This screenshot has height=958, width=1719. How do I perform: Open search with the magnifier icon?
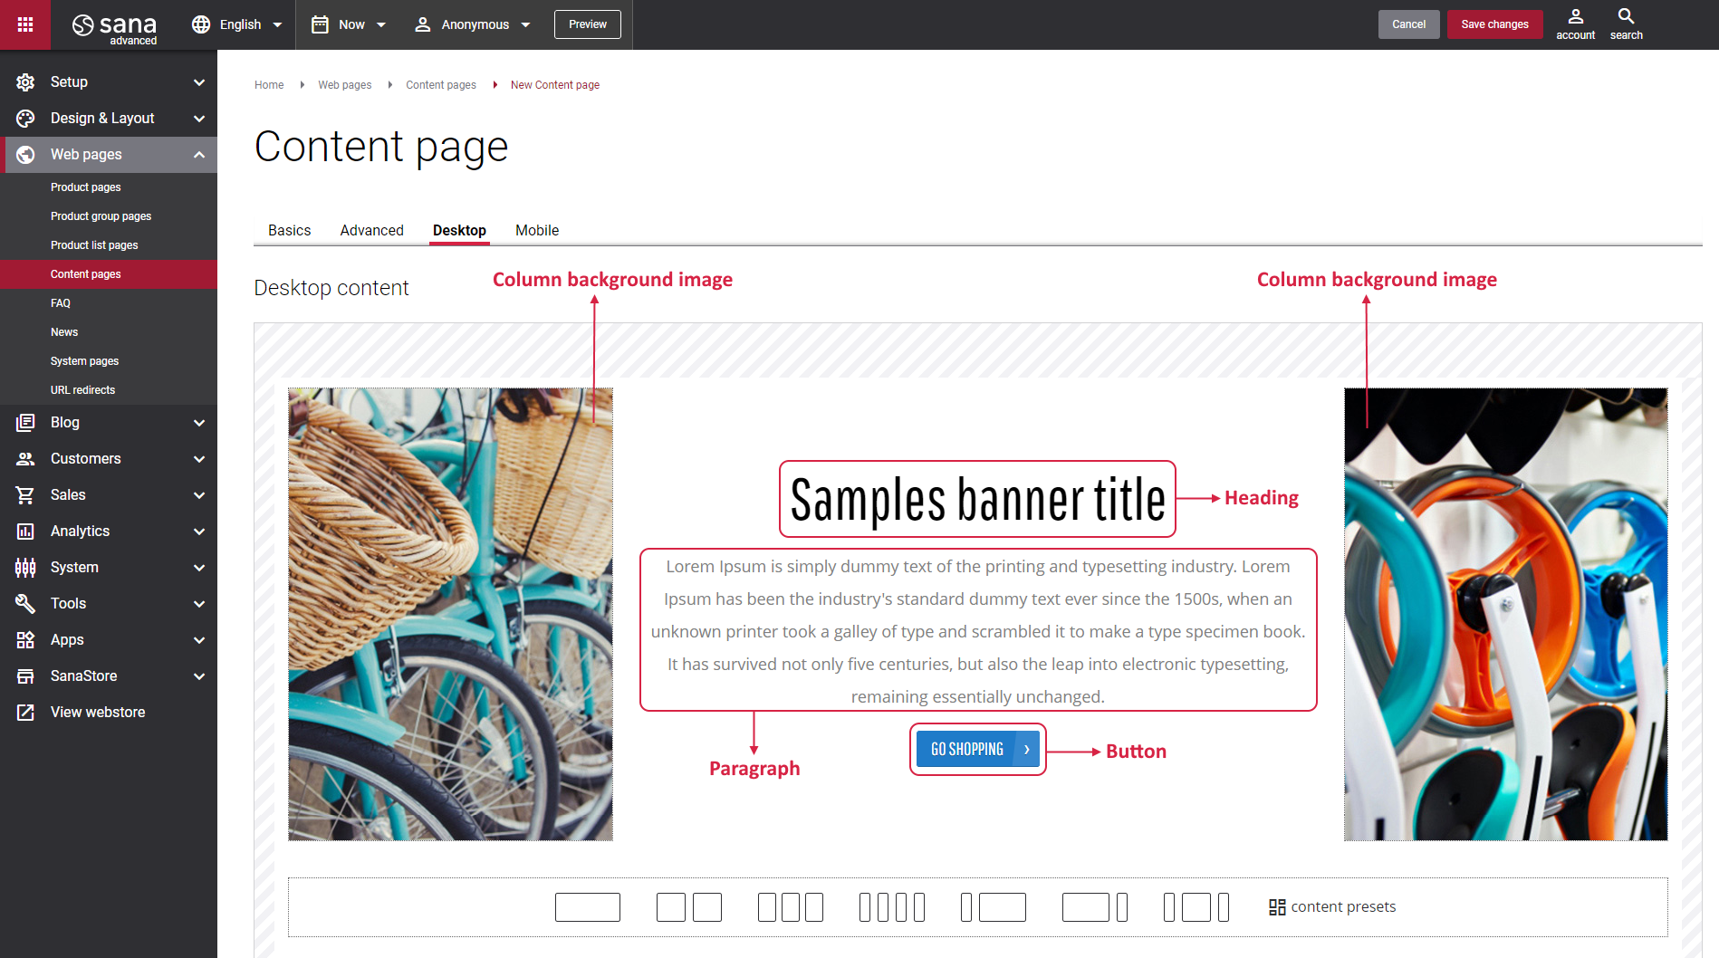1626,17
